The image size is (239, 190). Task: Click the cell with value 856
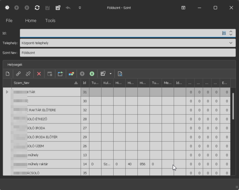click(x=143, y=164)
